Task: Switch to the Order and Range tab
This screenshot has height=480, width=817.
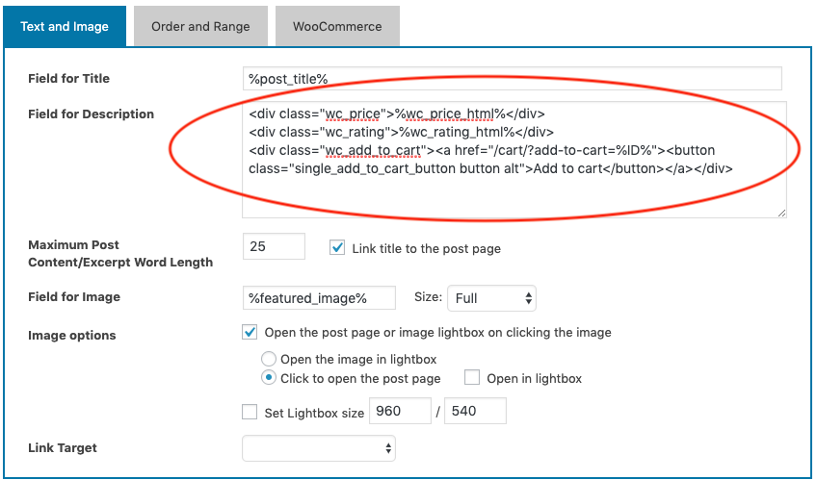Action: pyautogui.click(x=200, y=26)
